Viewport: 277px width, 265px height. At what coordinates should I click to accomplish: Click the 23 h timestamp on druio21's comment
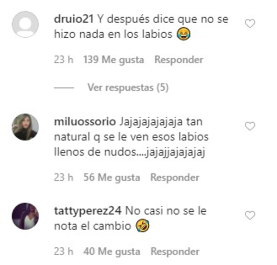coord(63,60)
